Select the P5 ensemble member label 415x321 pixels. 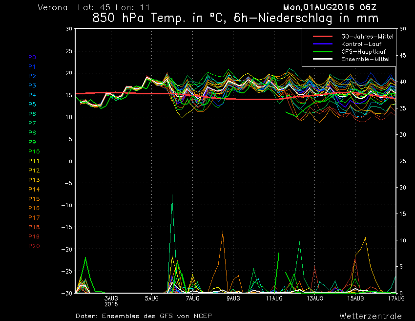[x=32, y=105]
